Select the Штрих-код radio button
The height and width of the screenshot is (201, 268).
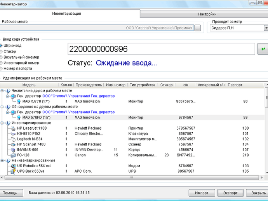[1, 46]
